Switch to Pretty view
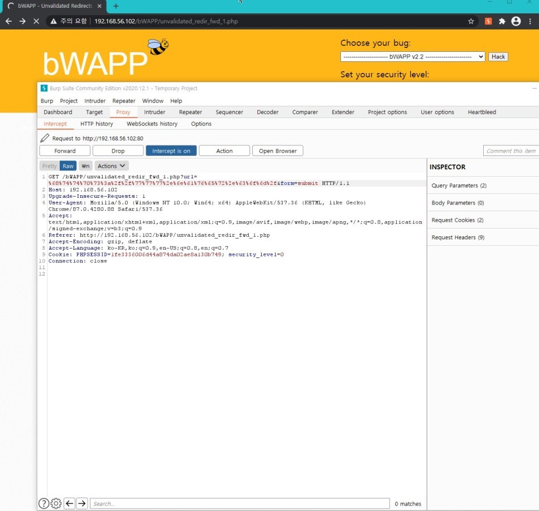The width and height of the screenshot is (539, 511). click(50, 166)
